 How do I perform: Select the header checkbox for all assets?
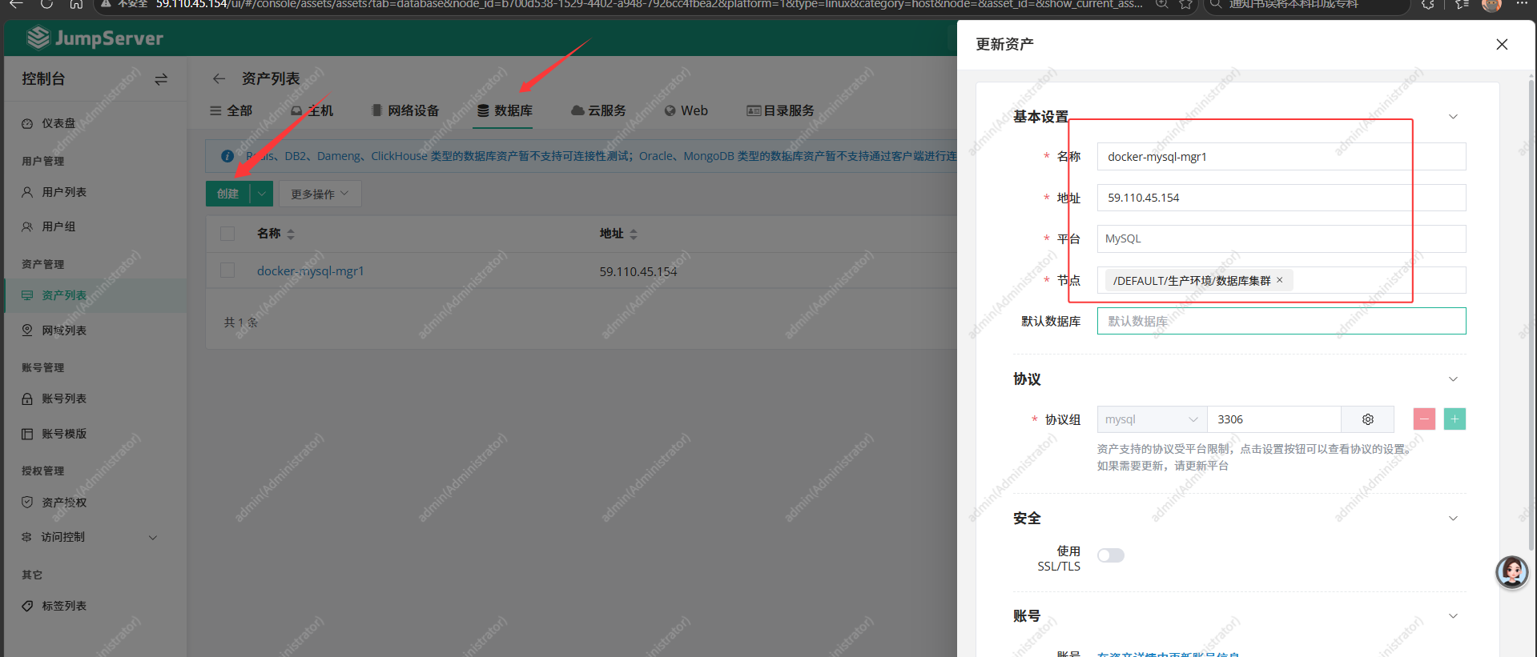tap(227, 234)
